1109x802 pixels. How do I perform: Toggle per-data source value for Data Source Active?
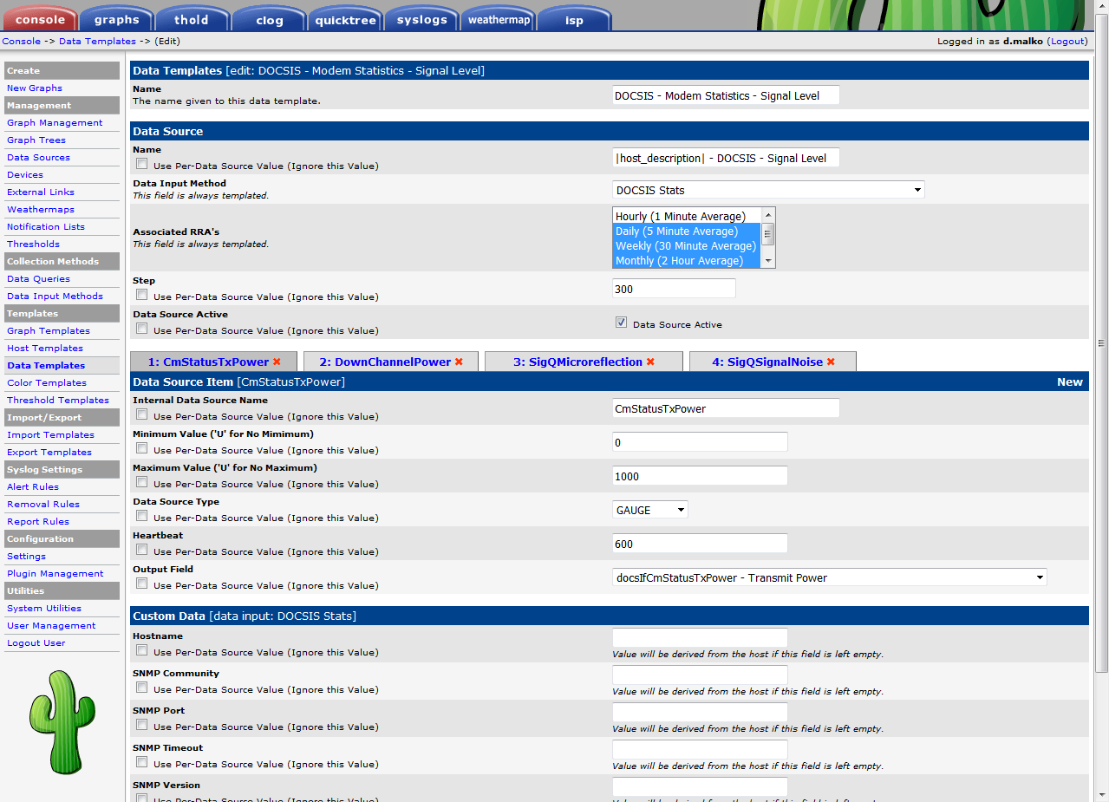[141, 329]
